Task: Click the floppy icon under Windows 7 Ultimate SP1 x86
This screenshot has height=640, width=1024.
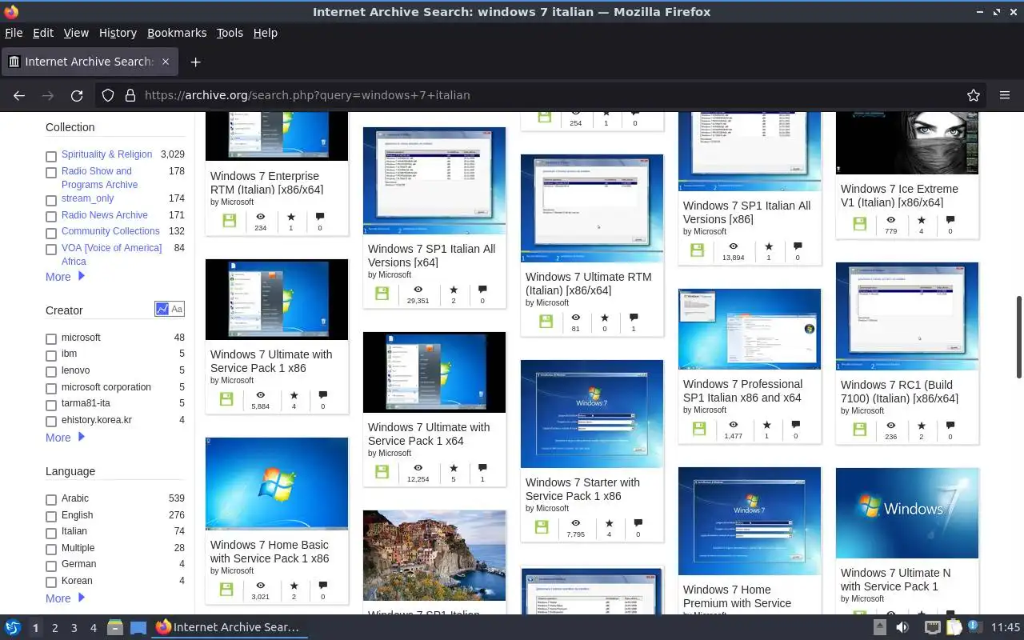Action: [226, 399]
